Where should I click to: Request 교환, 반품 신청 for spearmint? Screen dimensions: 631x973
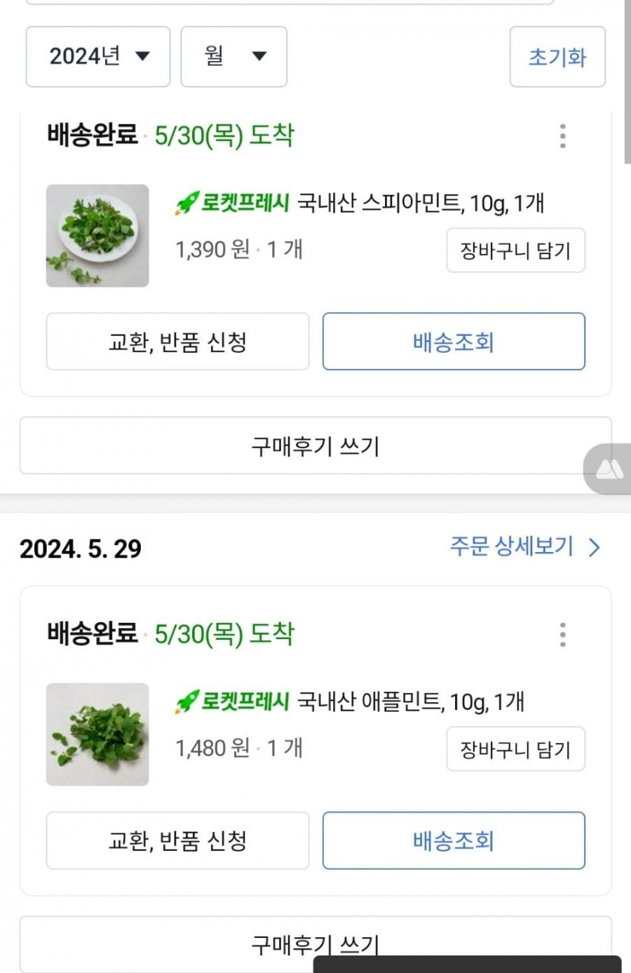point(177,342)
